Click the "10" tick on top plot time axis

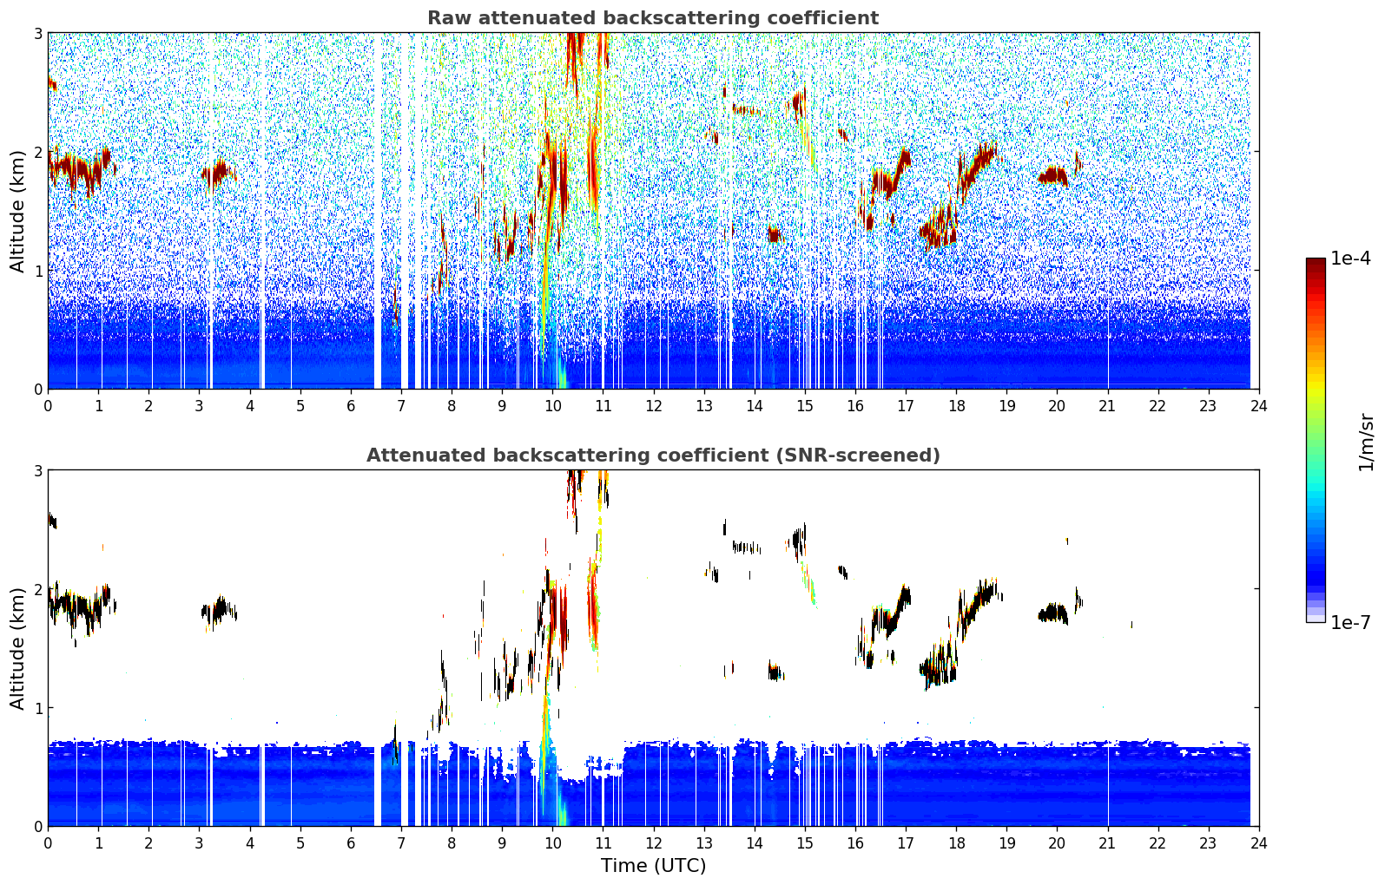point(552,405)
